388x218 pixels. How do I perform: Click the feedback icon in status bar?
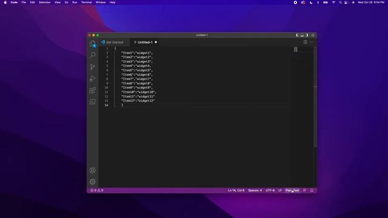point(304,190)
